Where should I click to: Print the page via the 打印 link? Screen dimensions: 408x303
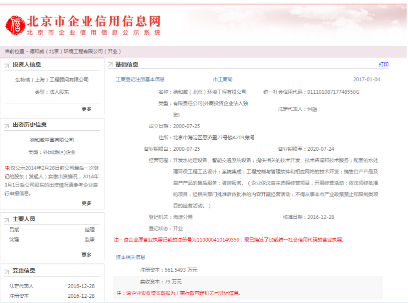384,64
